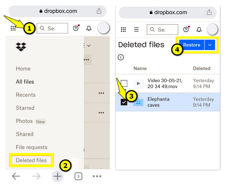Select Deleted files in the sidebar

point(31,160)
